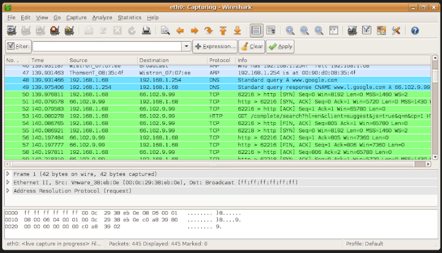Open the Edit menu
The image size is (442, 253).
tap(25, 18)
